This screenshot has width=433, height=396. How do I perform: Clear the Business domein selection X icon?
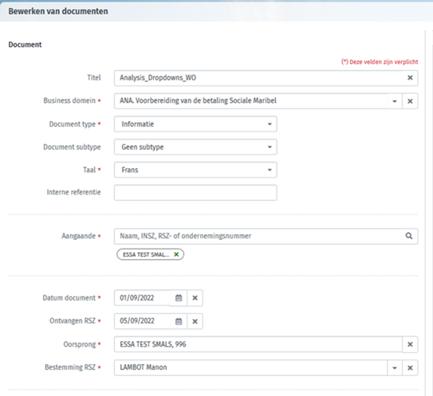[410, 101]
